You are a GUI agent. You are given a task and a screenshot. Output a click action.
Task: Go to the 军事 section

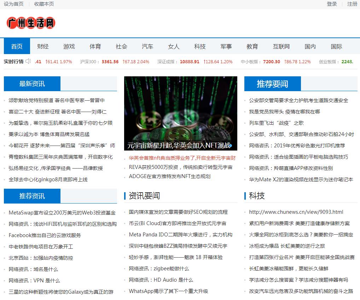tap(226, 46)
